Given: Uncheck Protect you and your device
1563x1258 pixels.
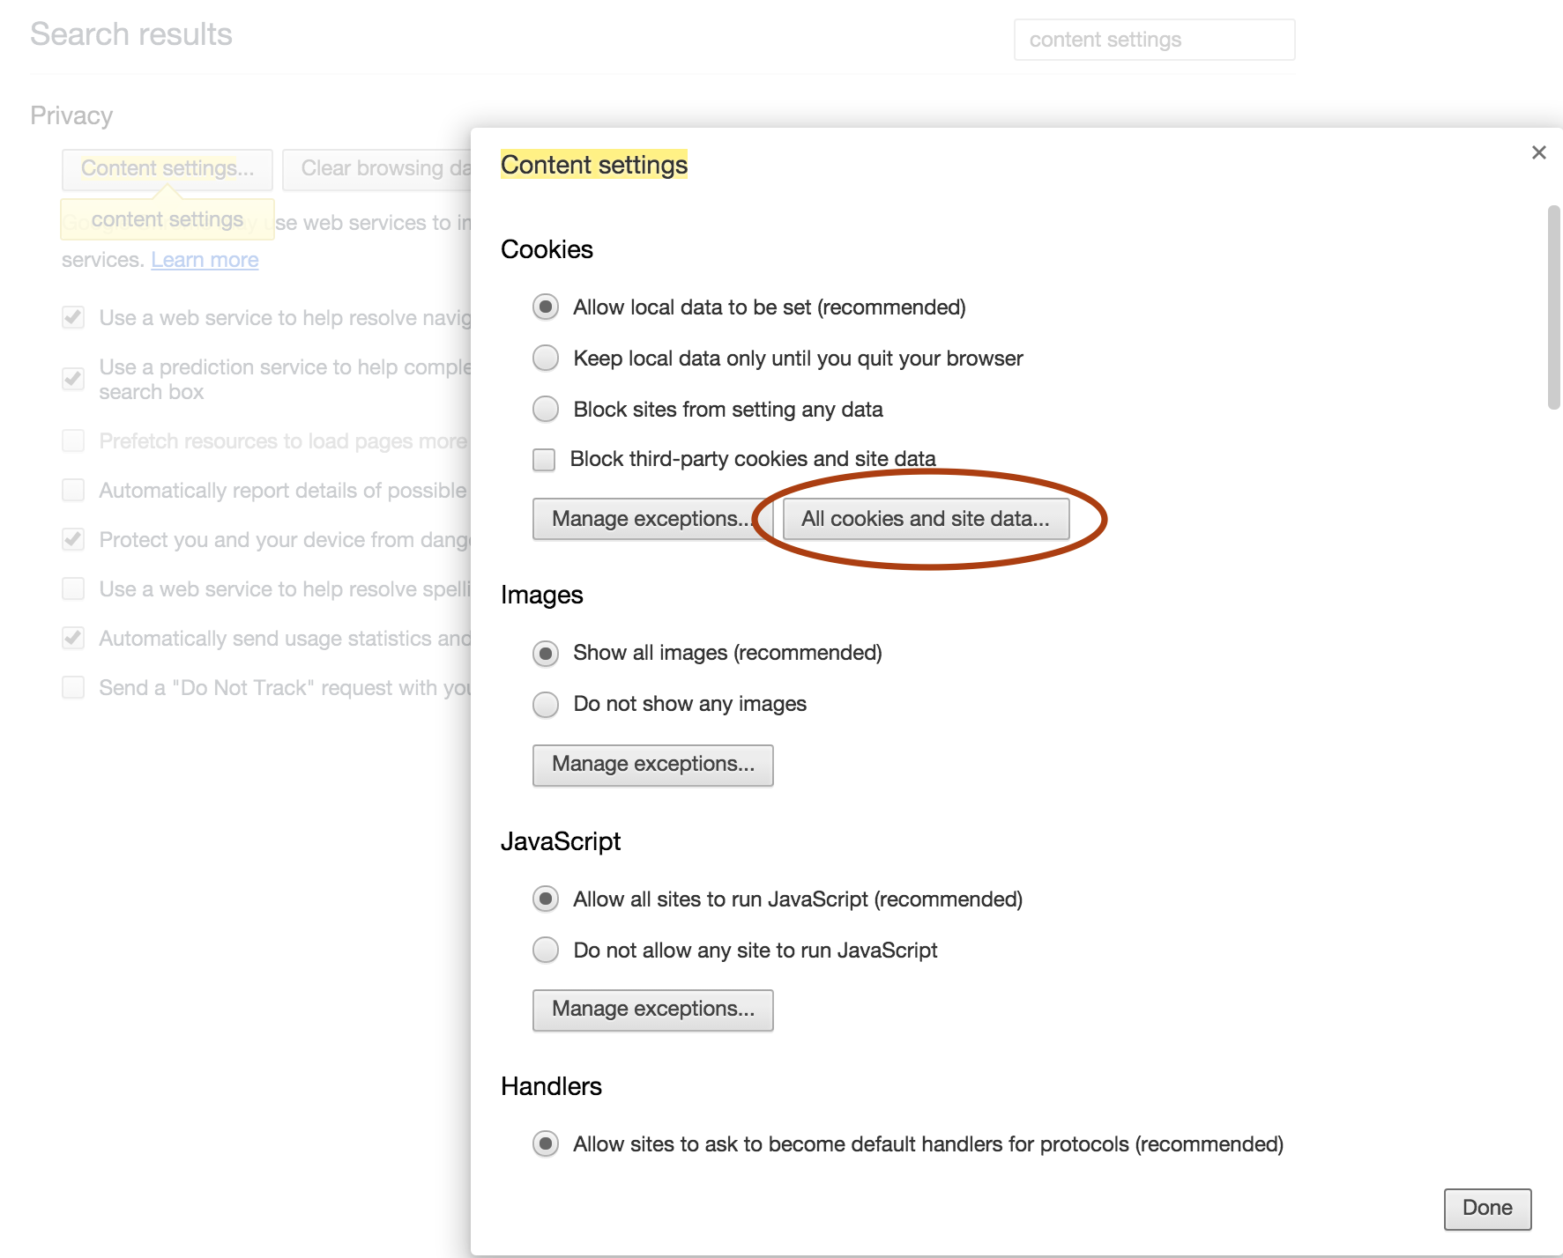Looking at the screenshot, I should click(72, 539).
